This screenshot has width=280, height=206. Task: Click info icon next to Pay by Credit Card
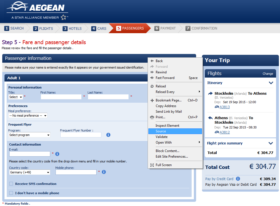click(238, 179)
